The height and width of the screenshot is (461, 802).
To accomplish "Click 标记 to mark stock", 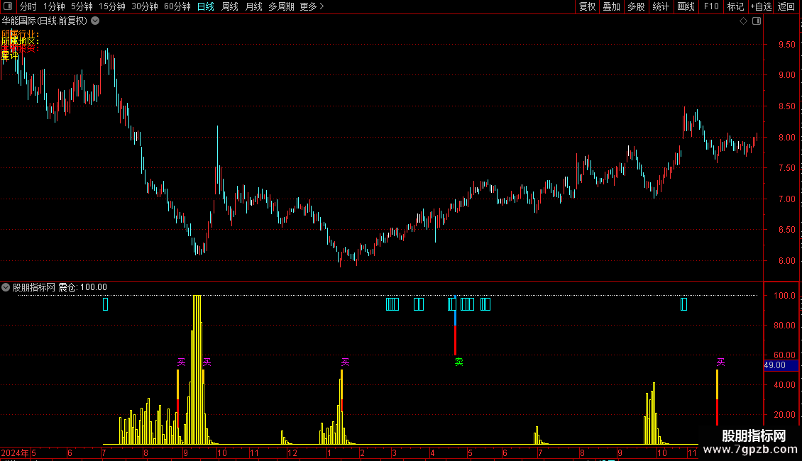I will [735, 6].
